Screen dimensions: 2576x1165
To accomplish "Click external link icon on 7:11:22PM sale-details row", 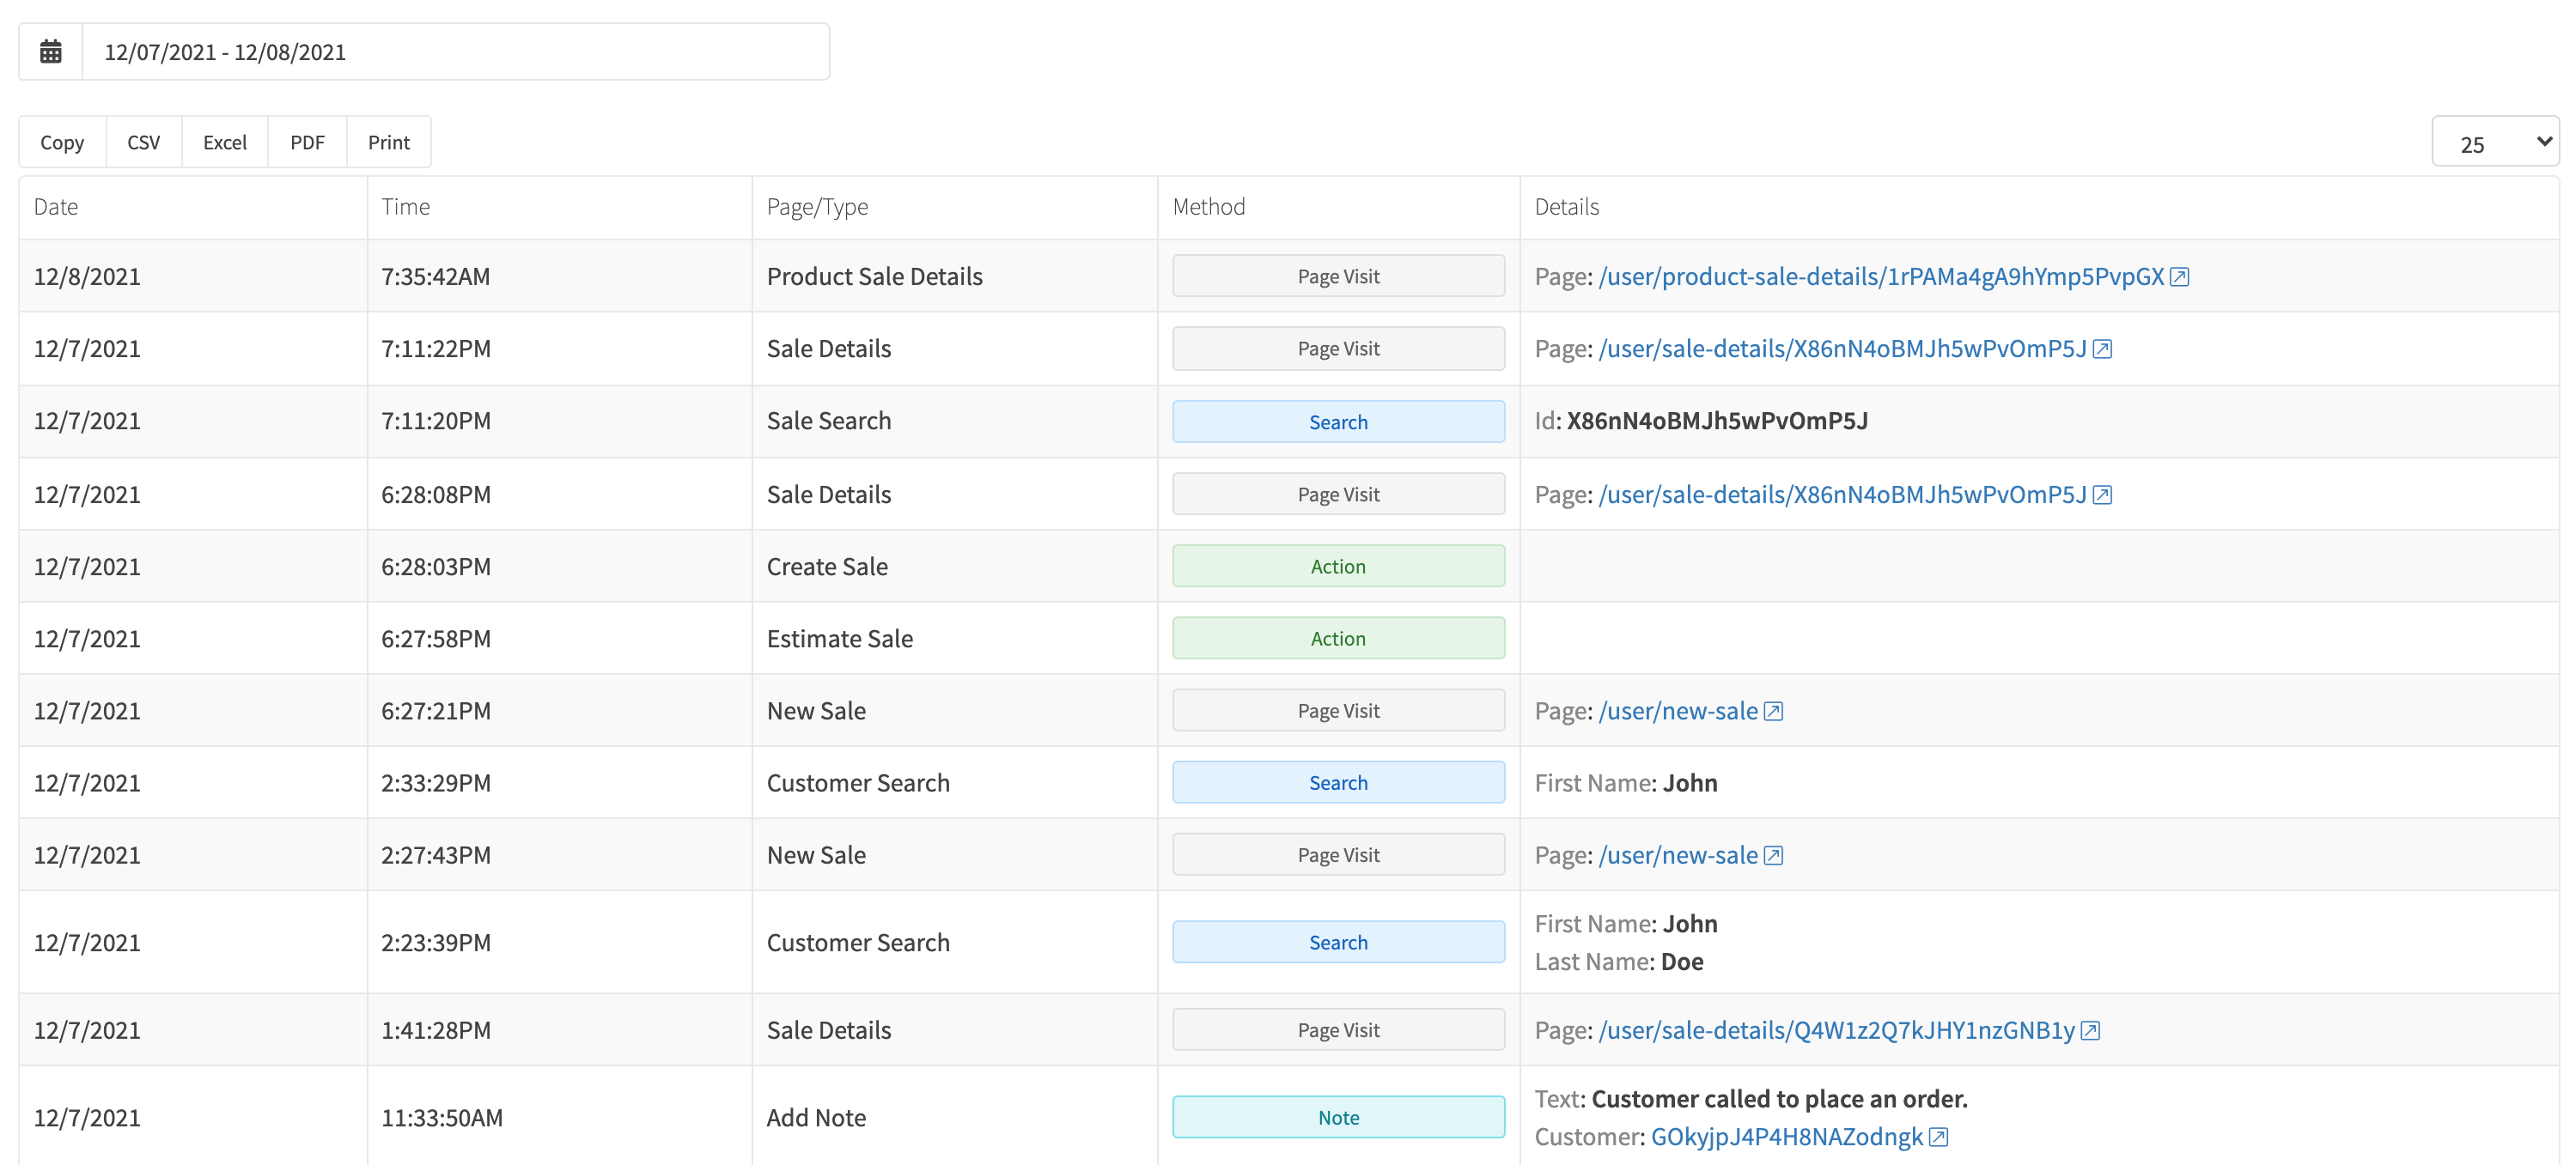I will coord(2103,349).
